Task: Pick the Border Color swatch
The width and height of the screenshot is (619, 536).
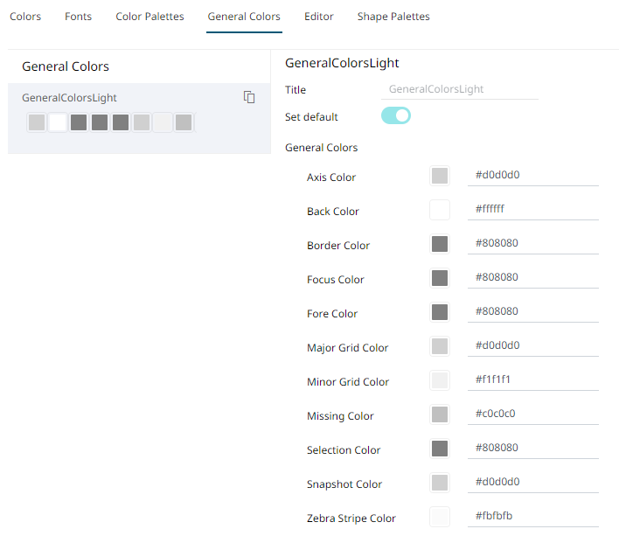Action: [x=440, y=244]
